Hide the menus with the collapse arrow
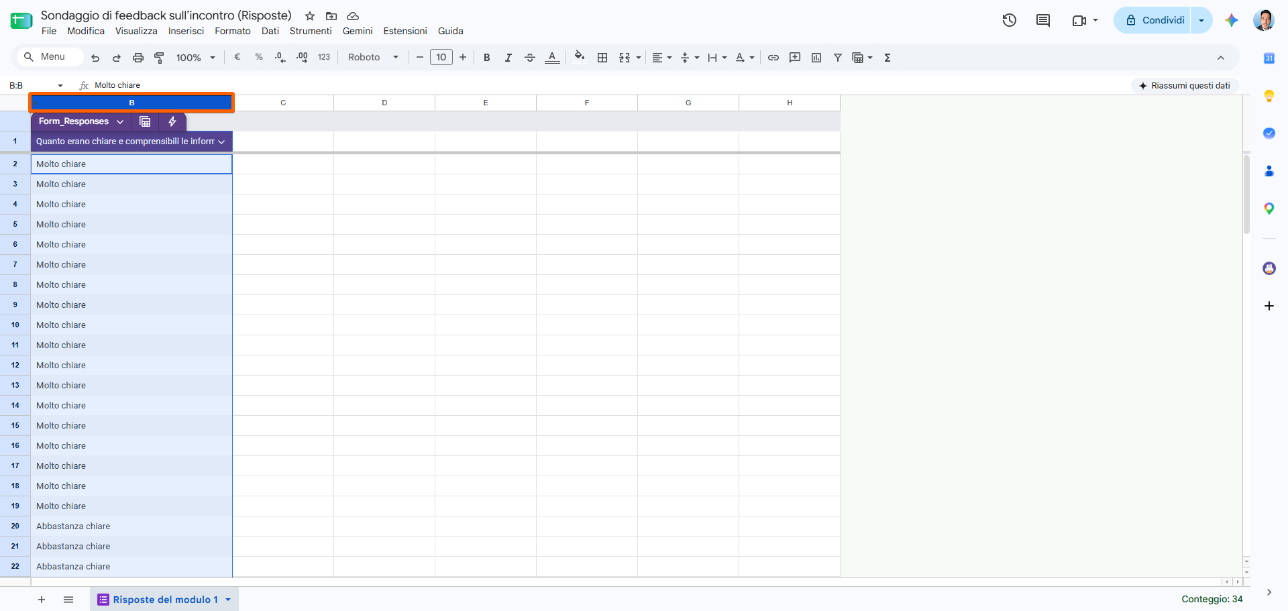Viewport: 1288px width, 611px height. point(1221,58)
